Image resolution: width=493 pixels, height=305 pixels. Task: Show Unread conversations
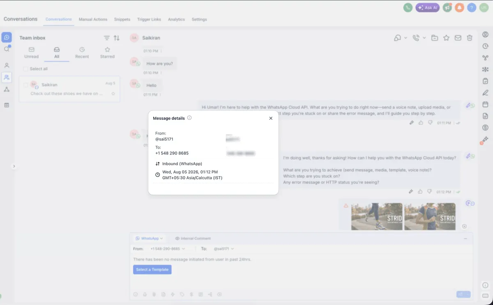pyautogui.click(x=31, y=53)
